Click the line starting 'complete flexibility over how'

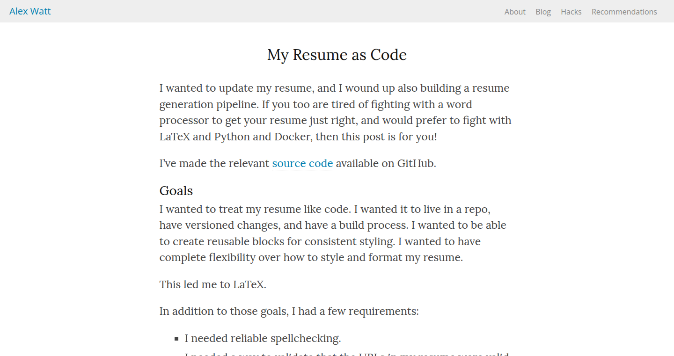311,257
